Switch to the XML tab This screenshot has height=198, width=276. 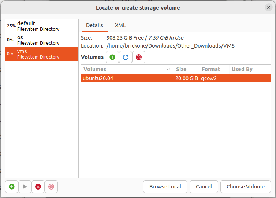tap(120, 25)
